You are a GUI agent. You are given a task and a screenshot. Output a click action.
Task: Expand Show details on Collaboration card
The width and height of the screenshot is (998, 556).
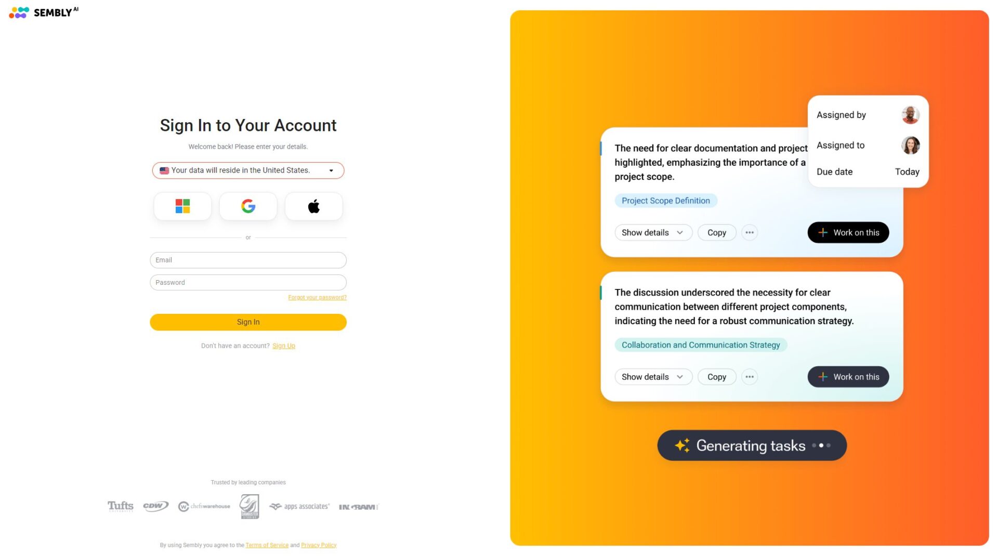653,377
